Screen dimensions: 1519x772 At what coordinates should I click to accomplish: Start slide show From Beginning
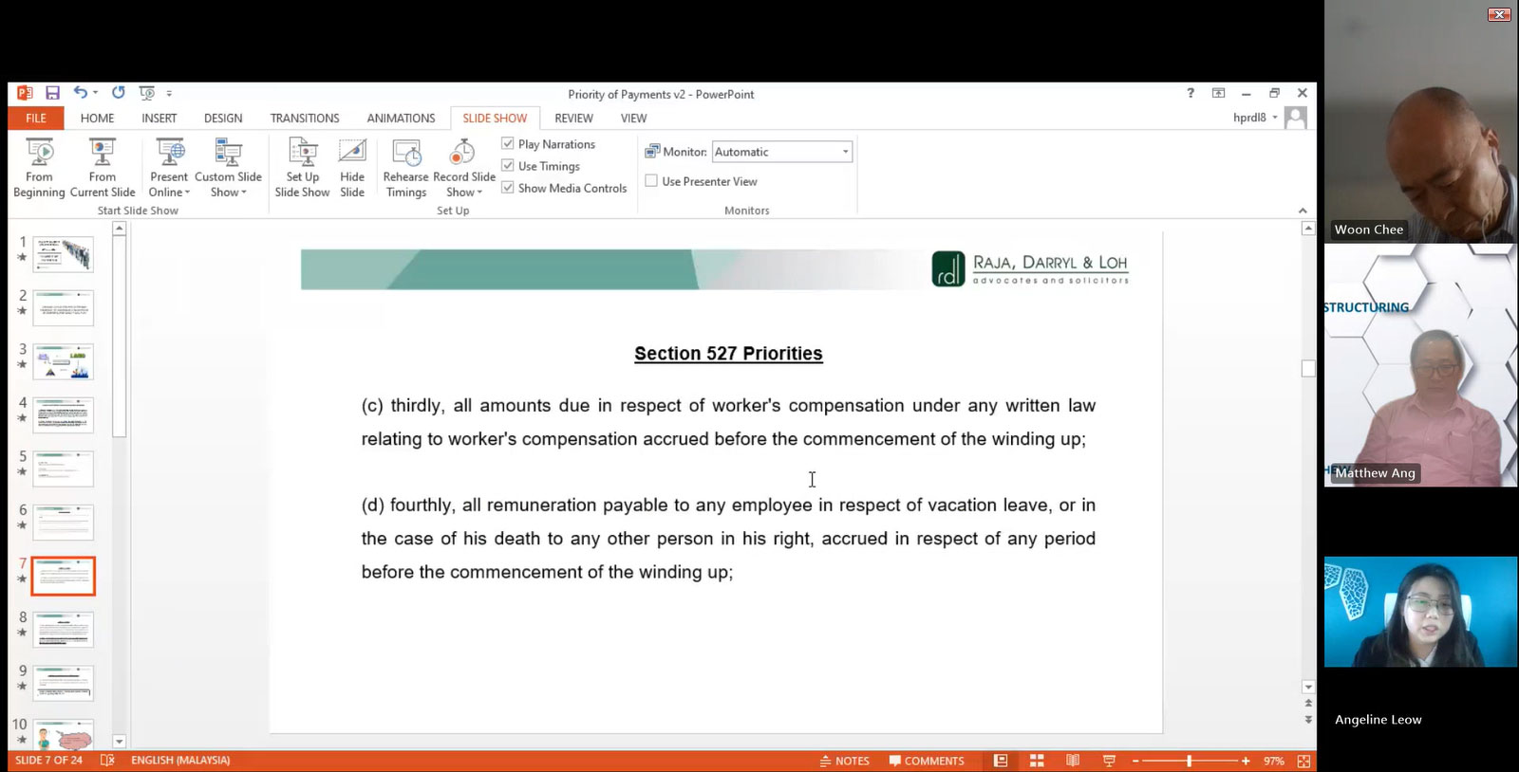[39, 168]
